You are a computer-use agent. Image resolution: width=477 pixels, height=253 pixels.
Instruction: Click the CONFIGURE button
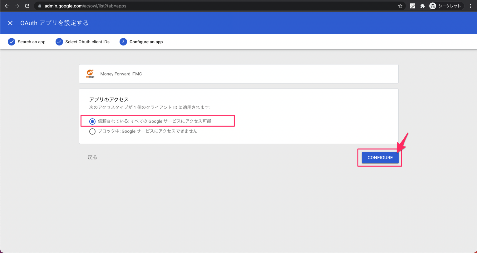(380, 158)
